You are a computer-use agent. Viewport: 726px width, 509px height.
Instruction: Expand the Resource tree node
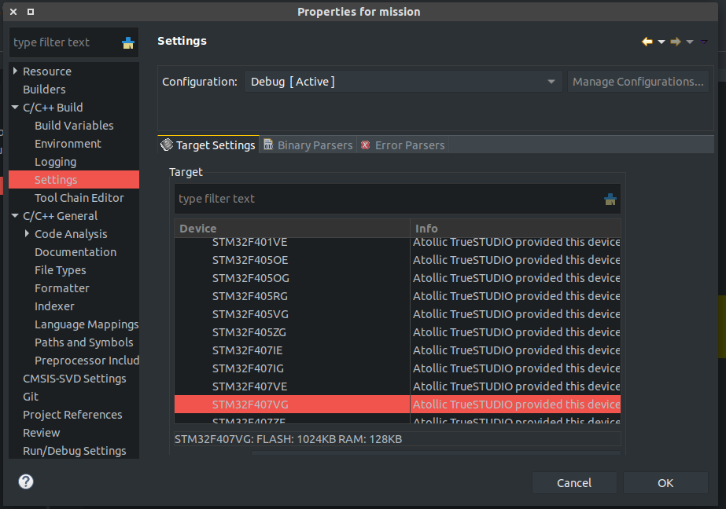(15, 71)
